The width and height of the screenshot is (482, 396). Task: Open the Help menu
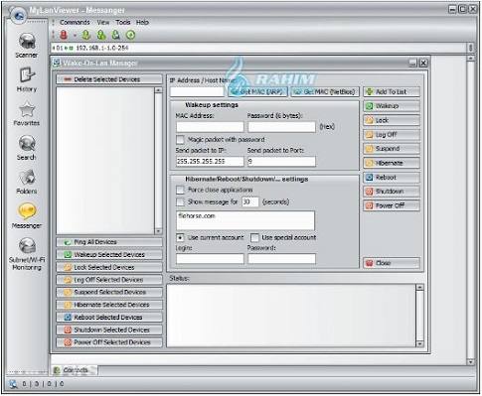(x=142, y=22)
